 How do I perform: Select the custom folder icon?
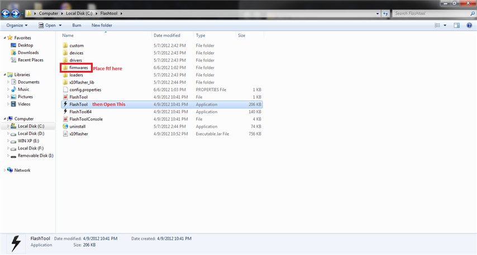tap(65, 45)
